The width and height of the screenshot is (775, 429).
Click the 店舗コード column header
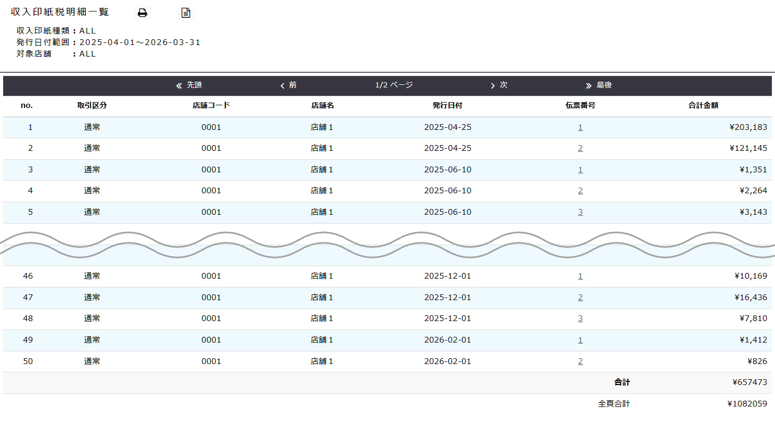(x=211, y=105)
